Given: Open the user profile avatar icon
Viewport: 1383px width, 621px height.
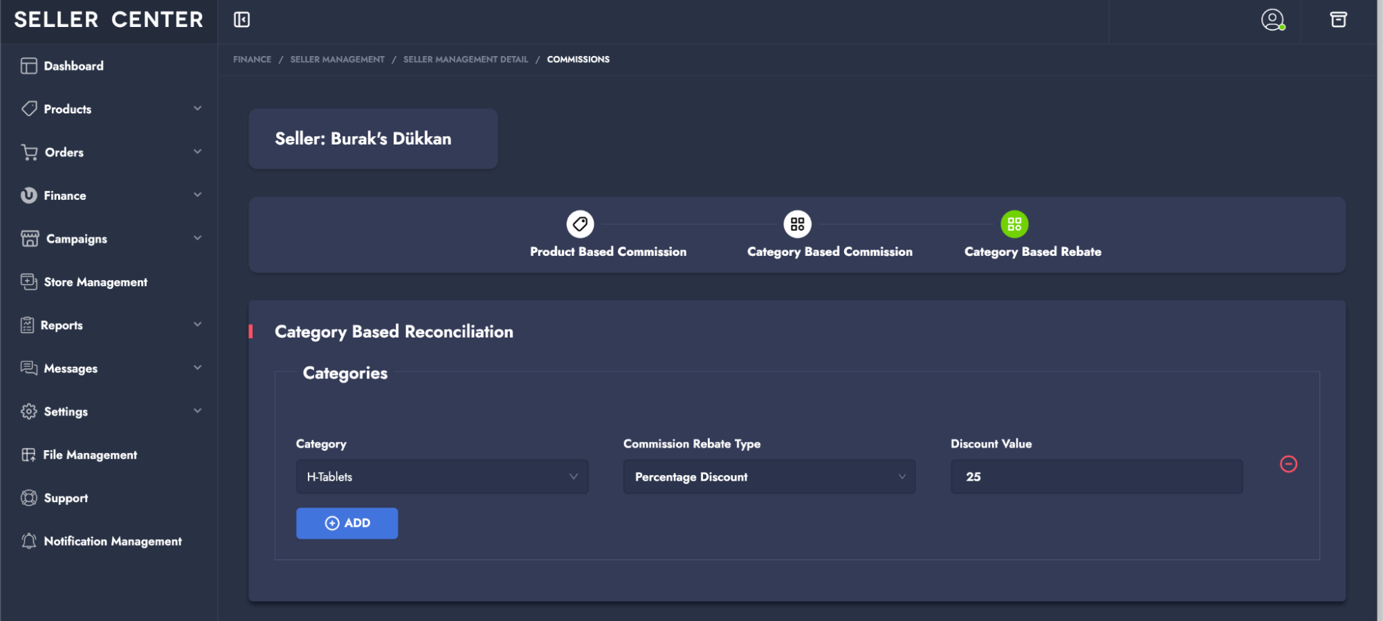Looking at the screenshot, I should tap(1272, 19).
